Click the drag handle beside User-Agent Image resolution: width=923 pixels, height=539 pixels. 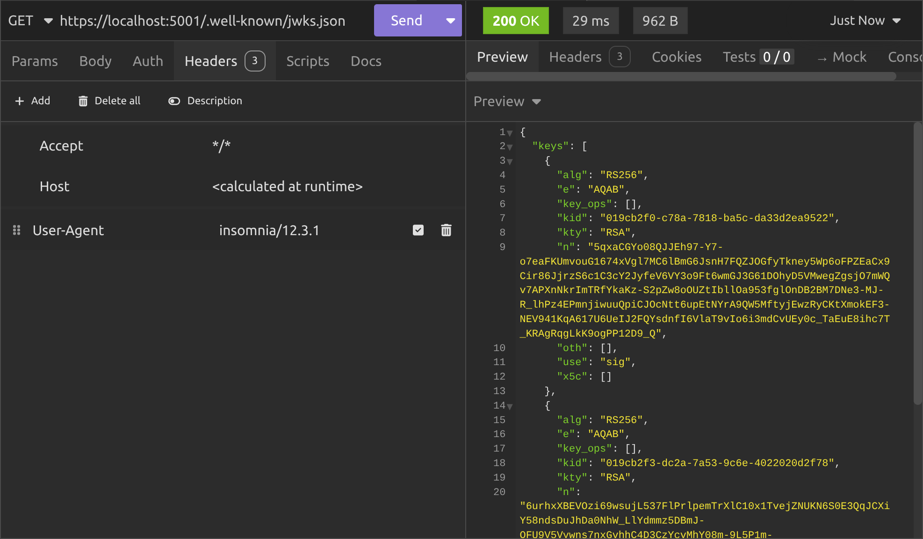17,230
